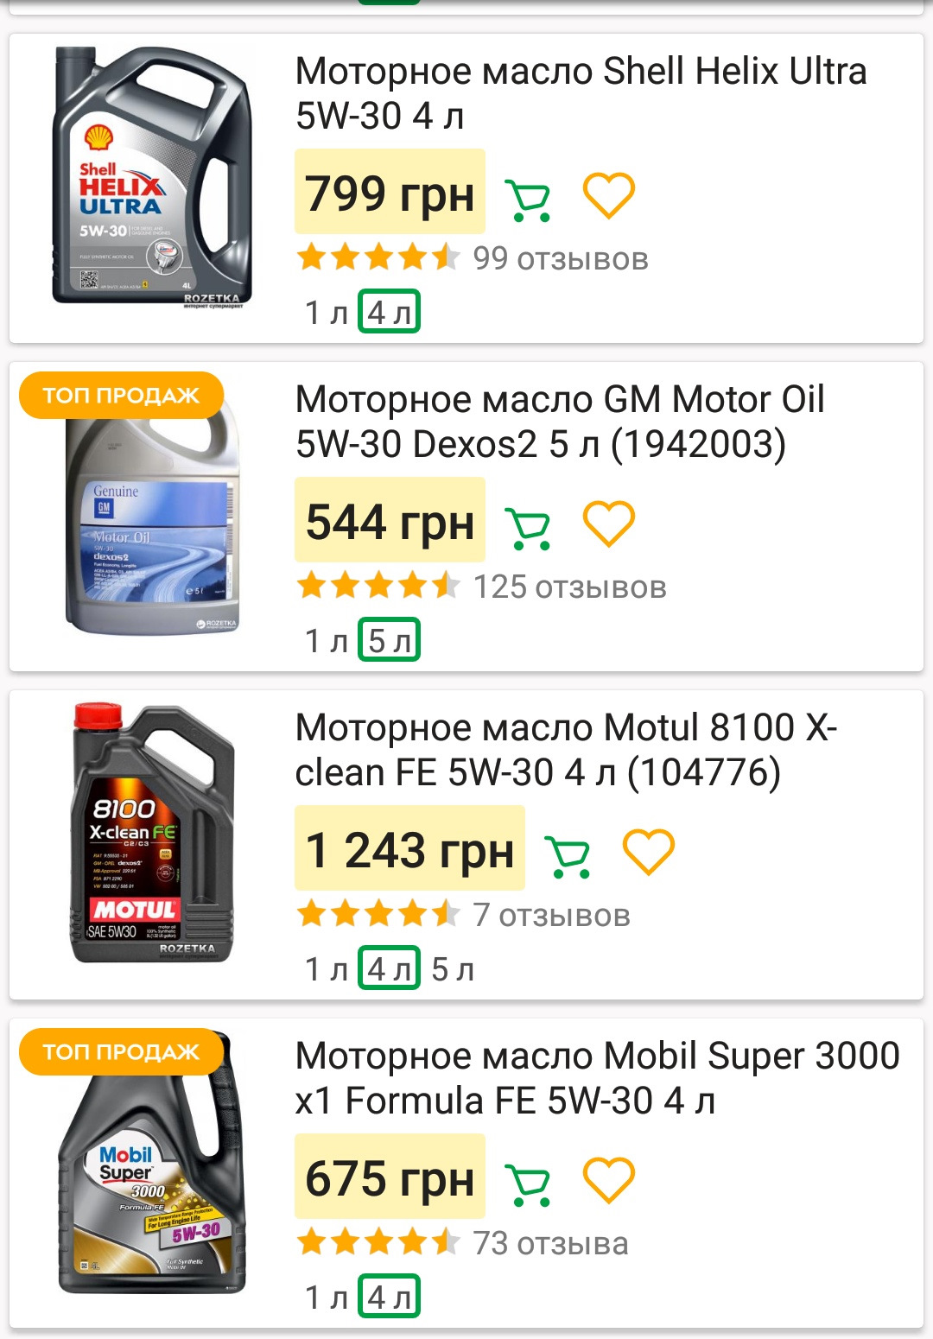The image size is (933, 1339).
Task: Open the Motul 8100 product photo
Action: (152, 834)
